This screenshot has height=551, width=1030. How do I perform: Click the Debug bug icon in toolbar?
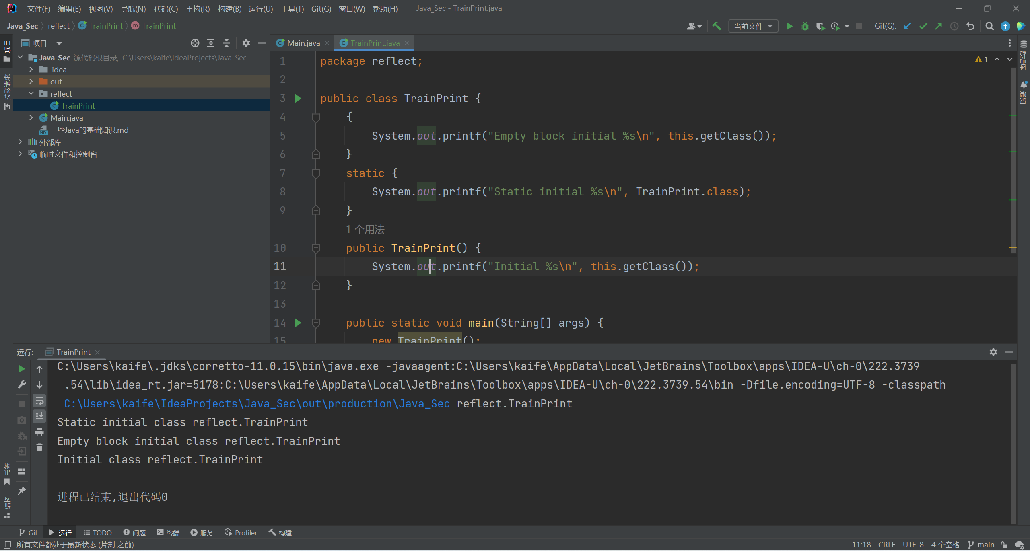tap(805, 26)
